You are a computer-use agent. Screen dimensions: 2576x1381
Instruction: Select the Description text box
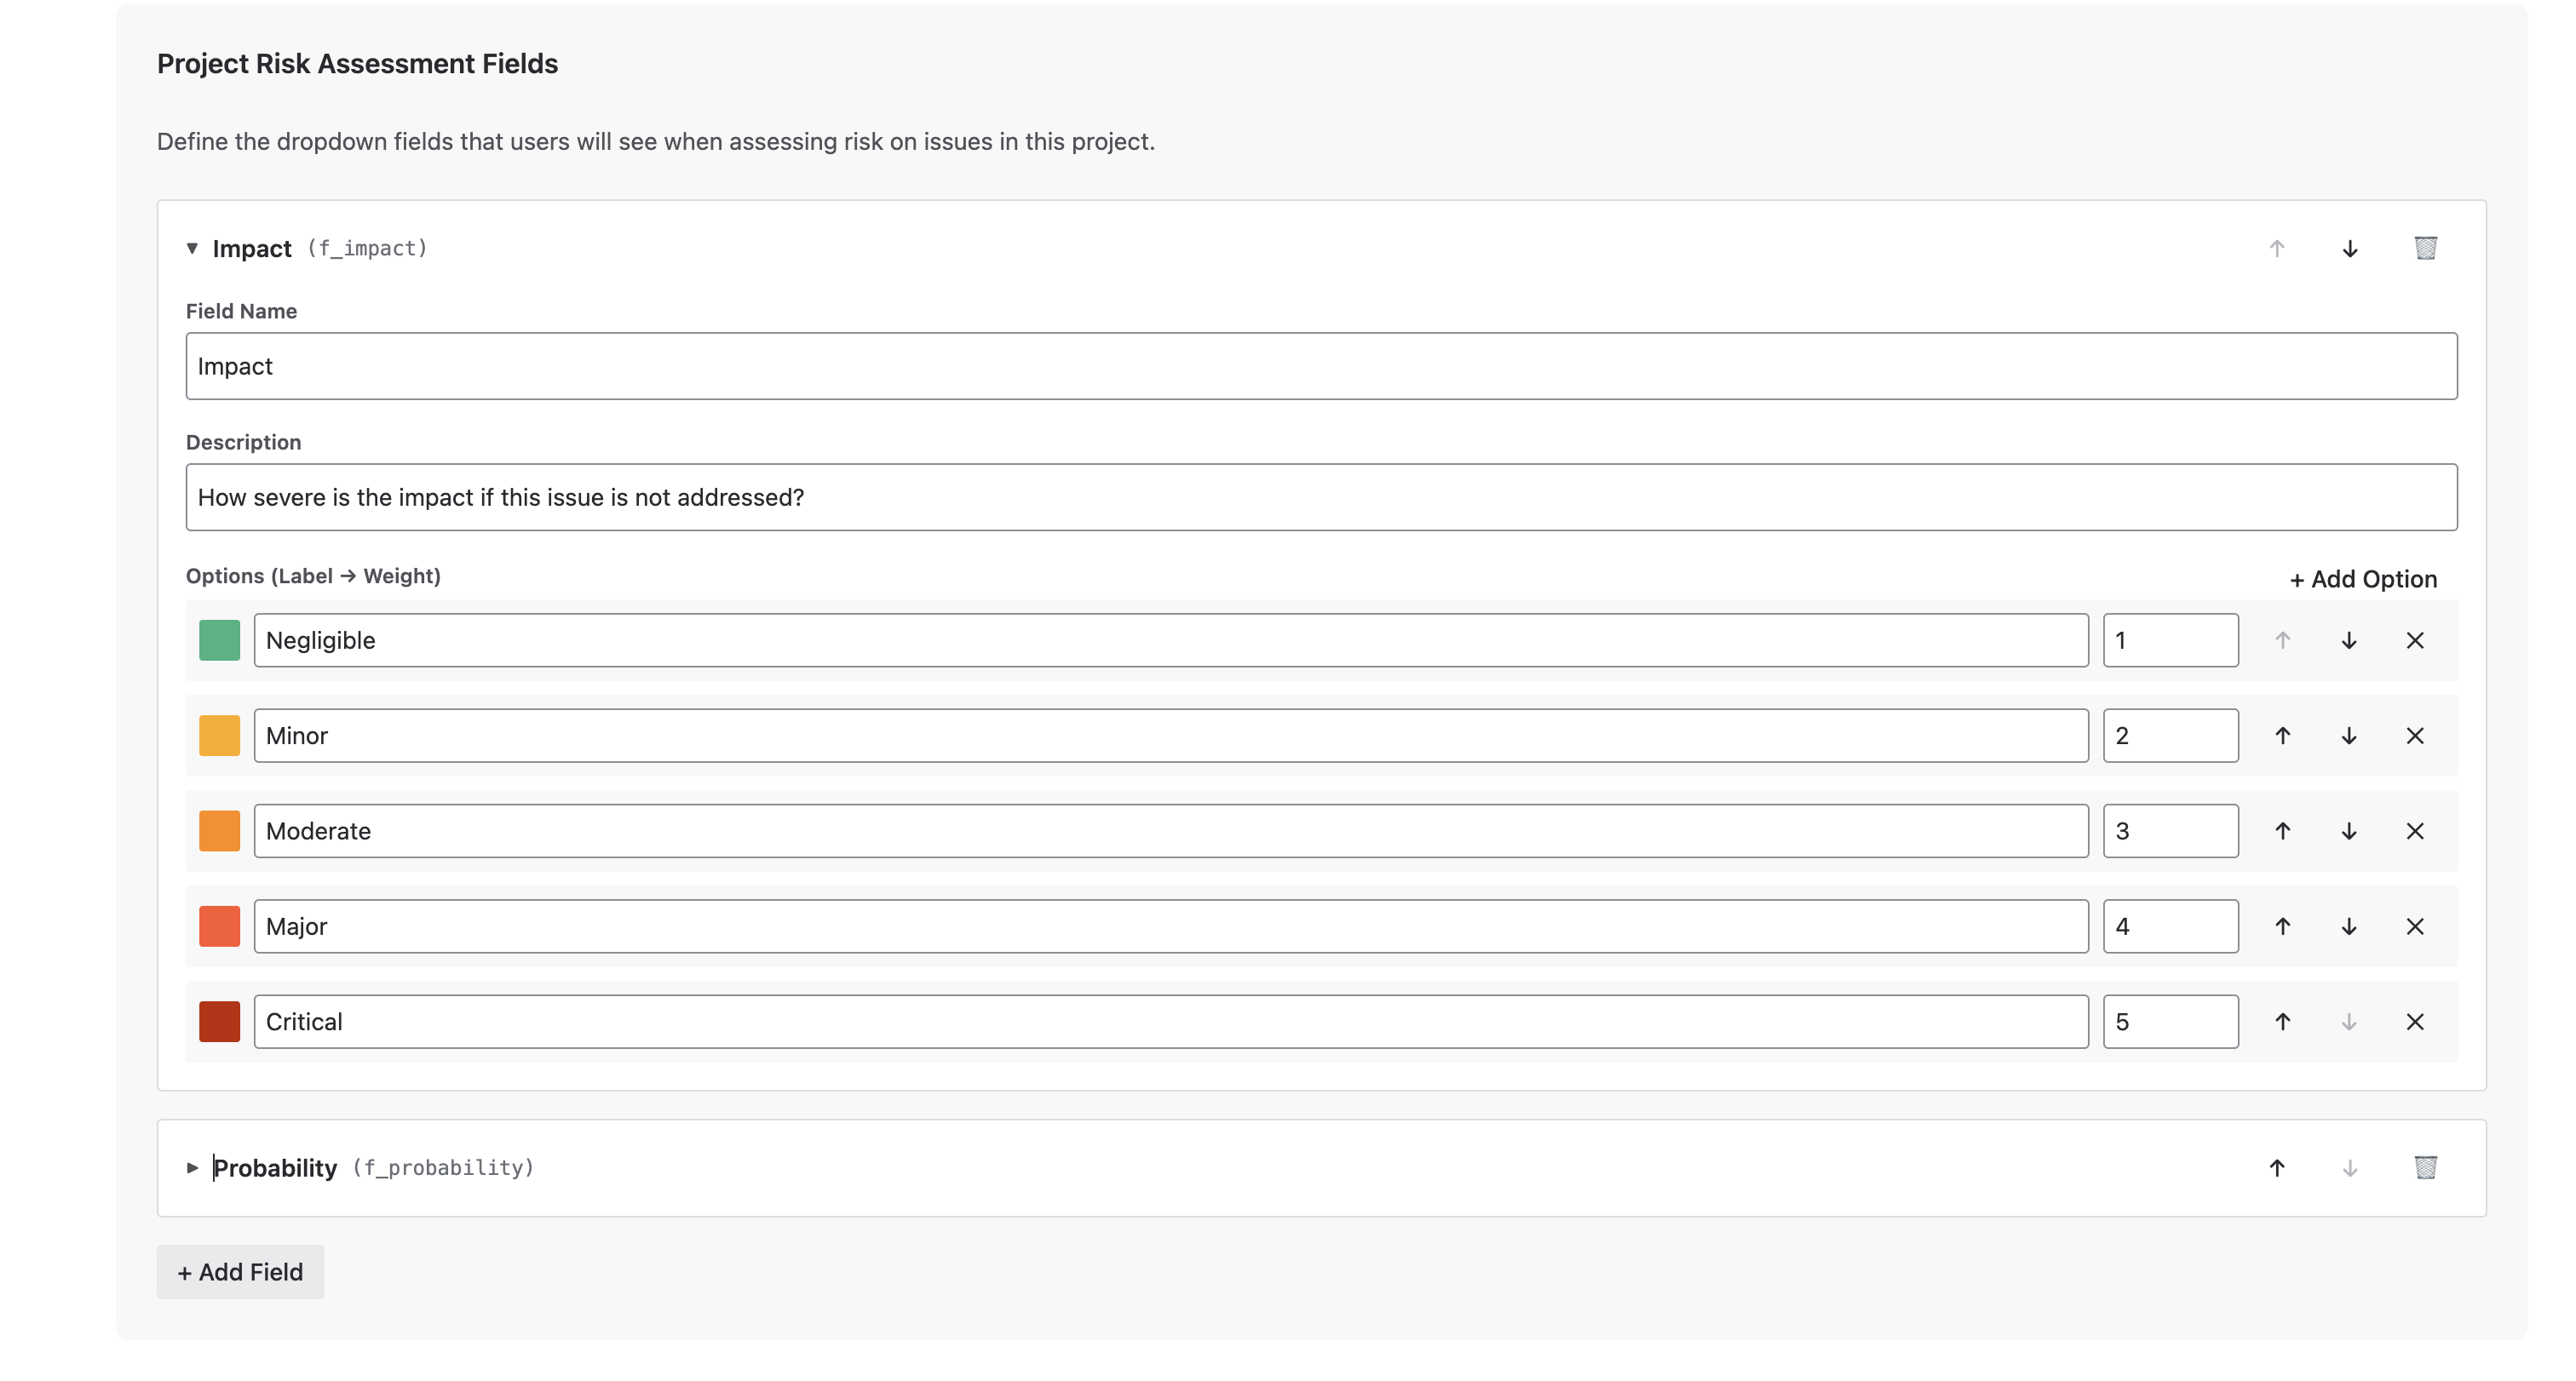click(x=1320, y=496)
